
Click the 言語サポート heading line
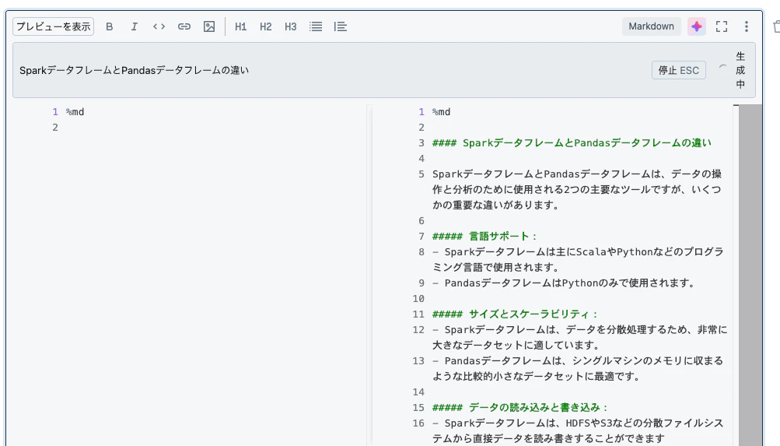click(x=484, y=237)
